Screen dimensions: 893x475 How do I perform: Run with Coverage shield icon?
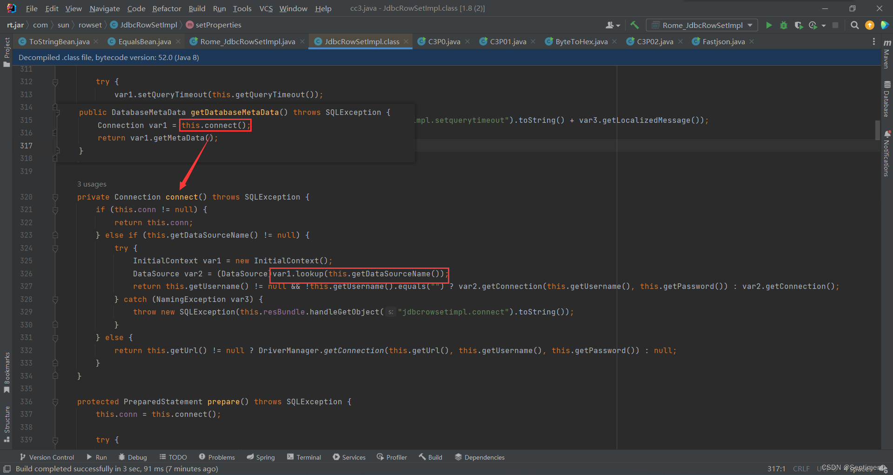click(x=799, y=25)
